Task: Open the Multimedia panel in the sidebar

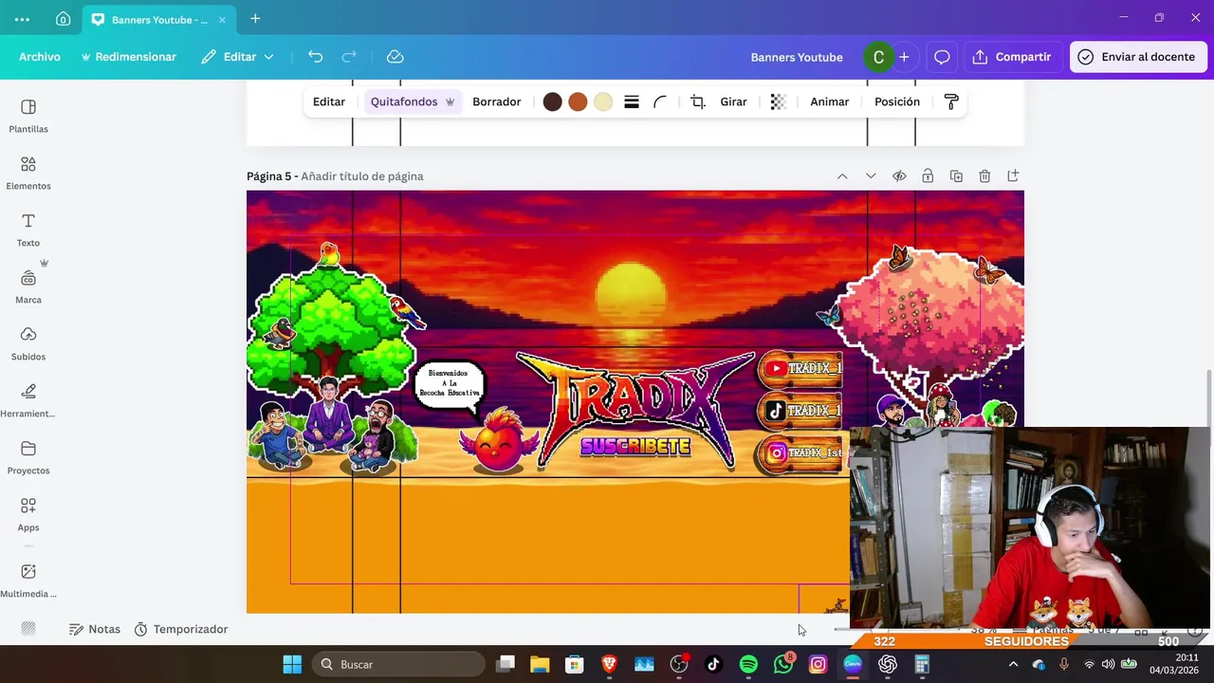Action: coord(28,581)
